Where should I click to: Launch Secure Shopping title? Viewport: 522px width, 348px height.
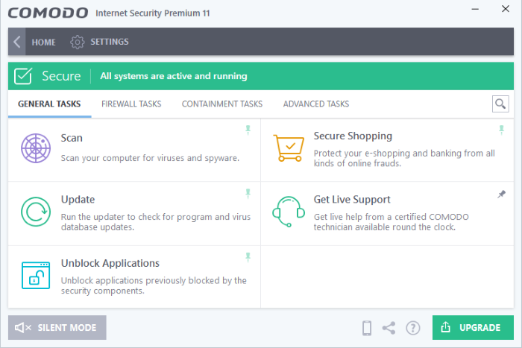pos(353,136)
